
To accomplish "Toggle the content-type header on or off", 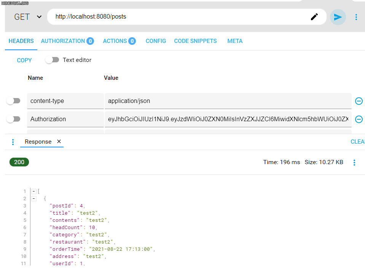I will pos(13,101).
